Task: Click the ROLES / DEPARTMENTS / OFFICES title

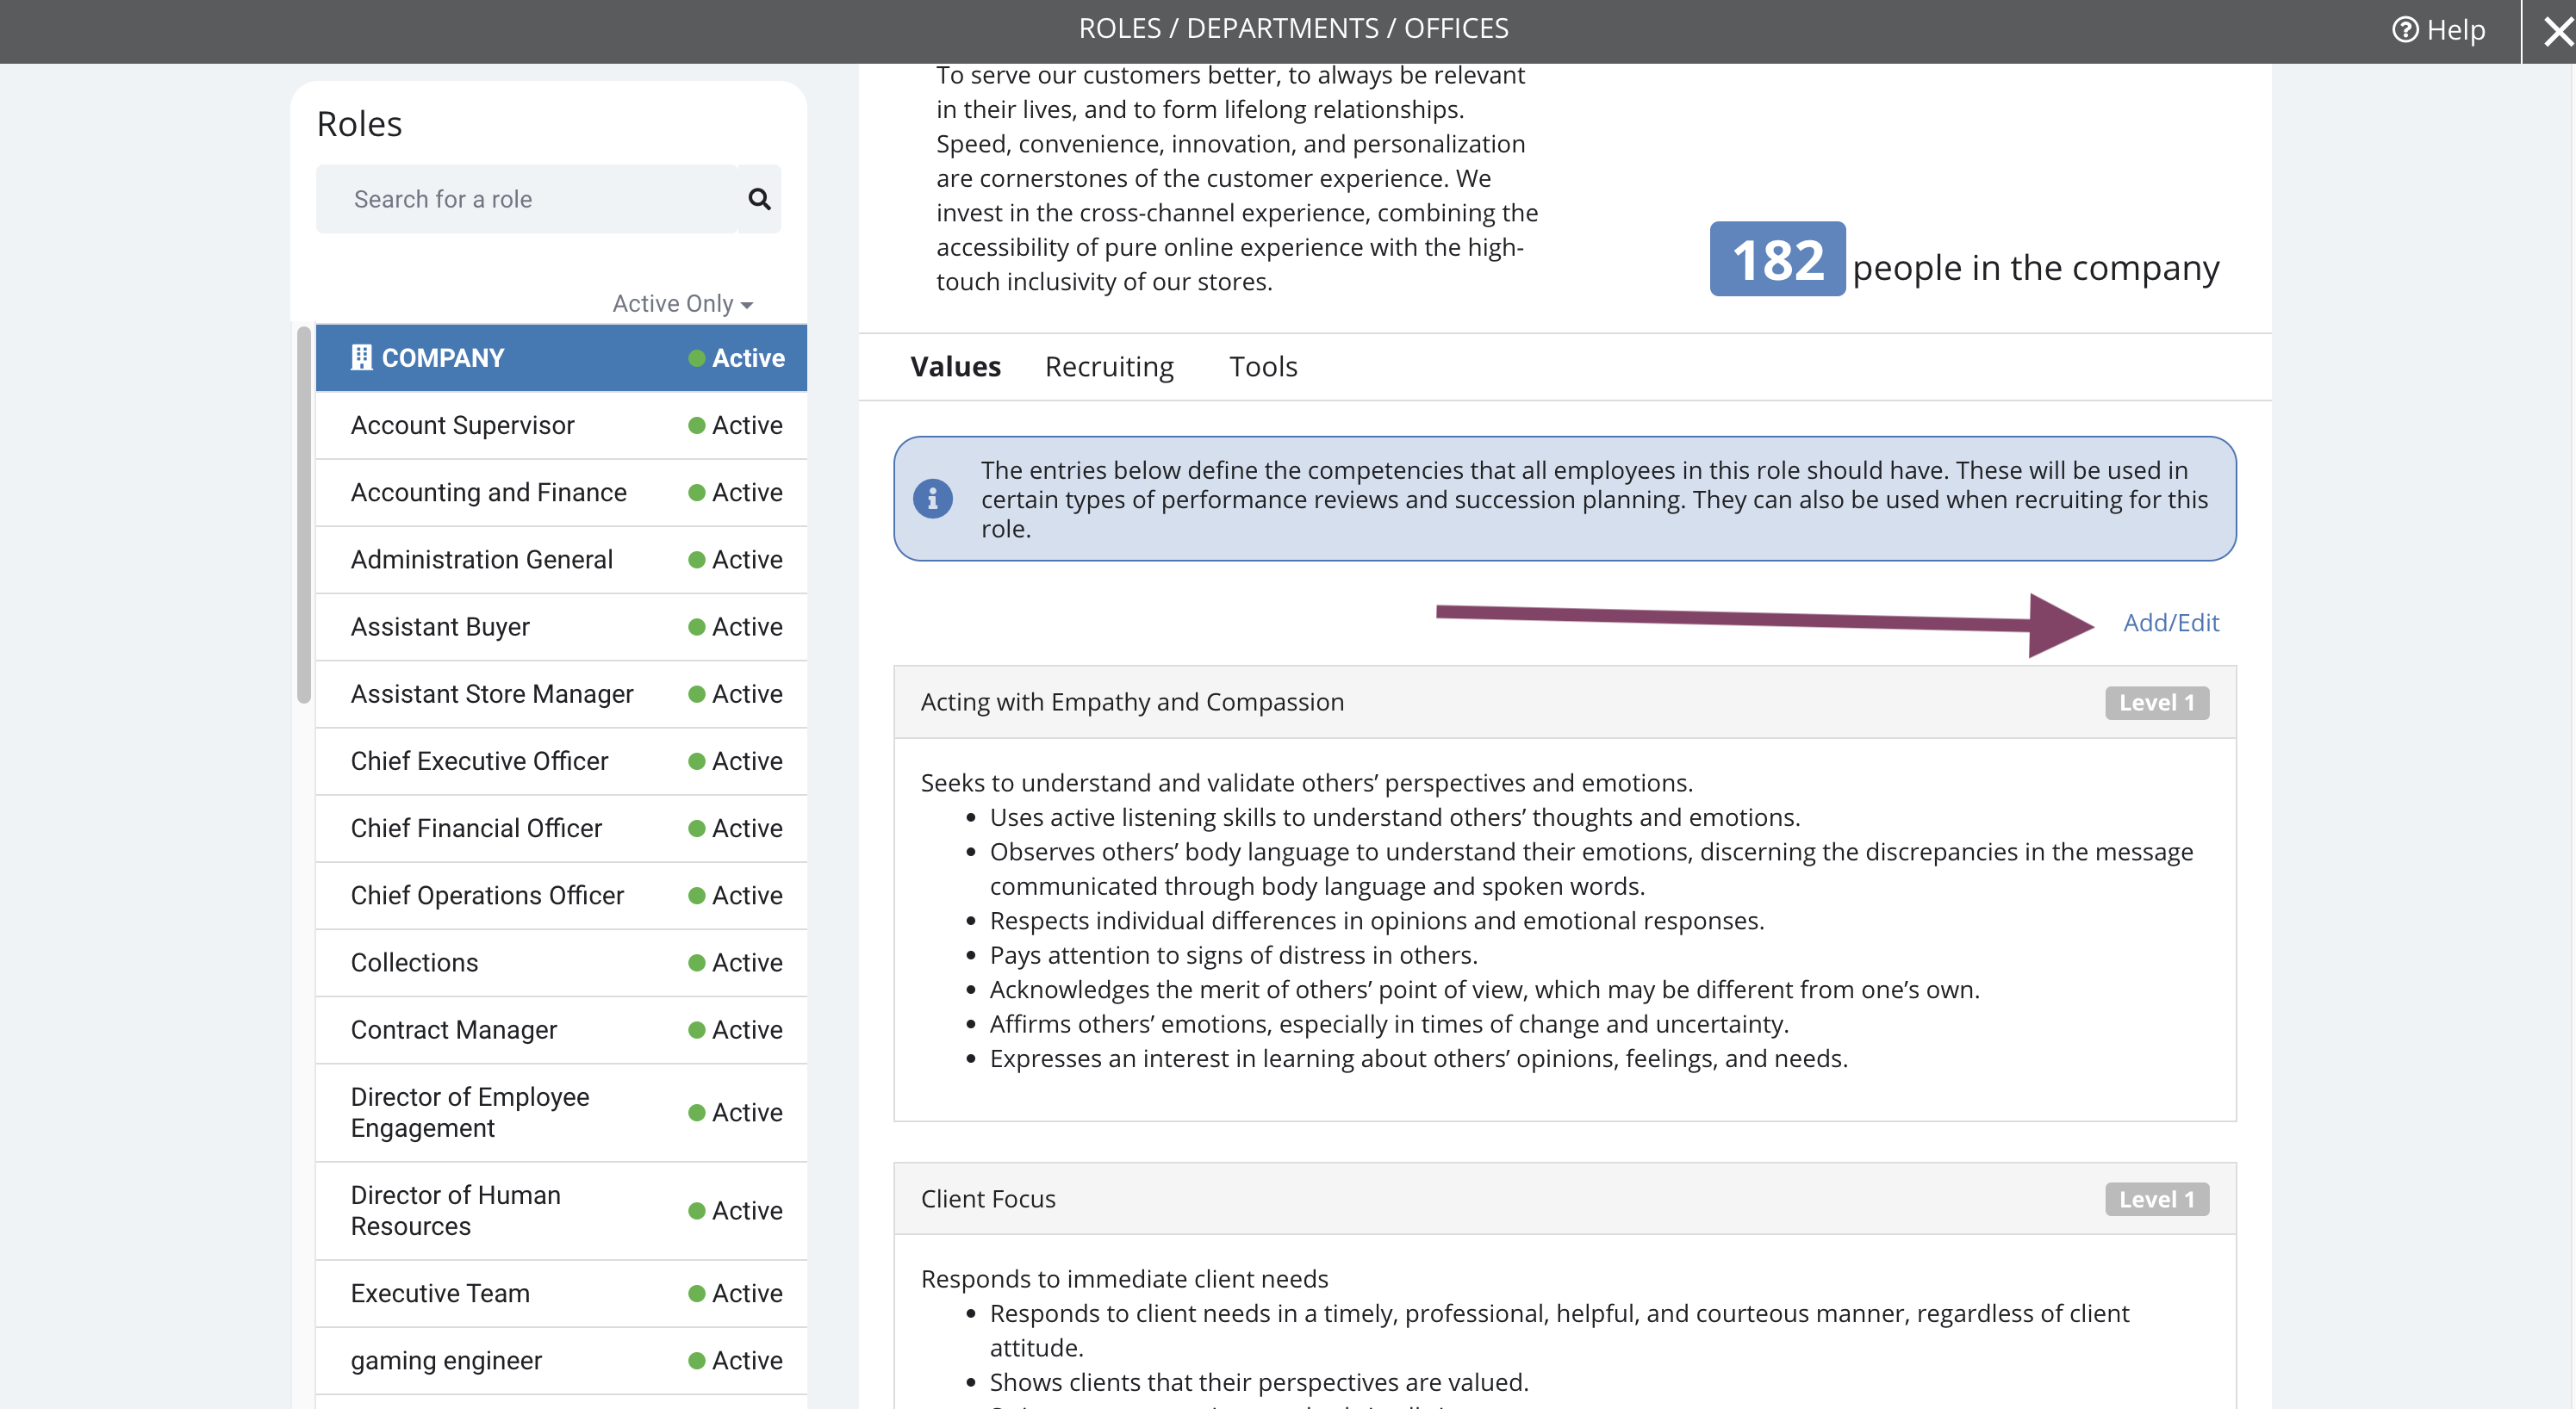Action: (x=1293, y=28)
